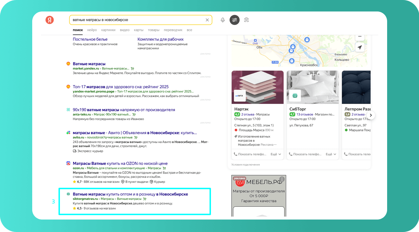Screen dimensions: 419x232
Task: Click map geolocation arrow button
Action: [360, 48]
